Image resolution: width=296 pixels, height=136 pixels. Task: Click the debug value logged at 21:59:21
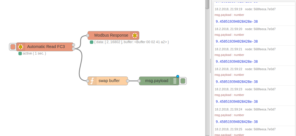click(237, 62)
